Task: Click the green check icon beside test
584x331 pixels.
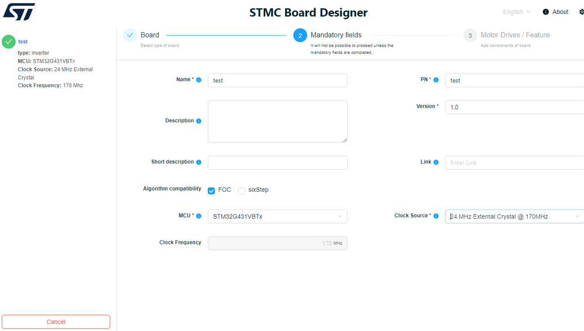Action: [9, 42]
